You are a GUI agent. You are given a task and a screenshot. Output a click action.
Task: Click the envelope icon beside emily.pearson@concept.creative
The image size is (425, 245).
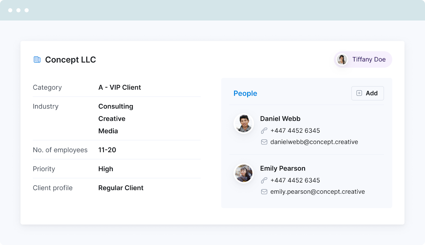point(264,192)
